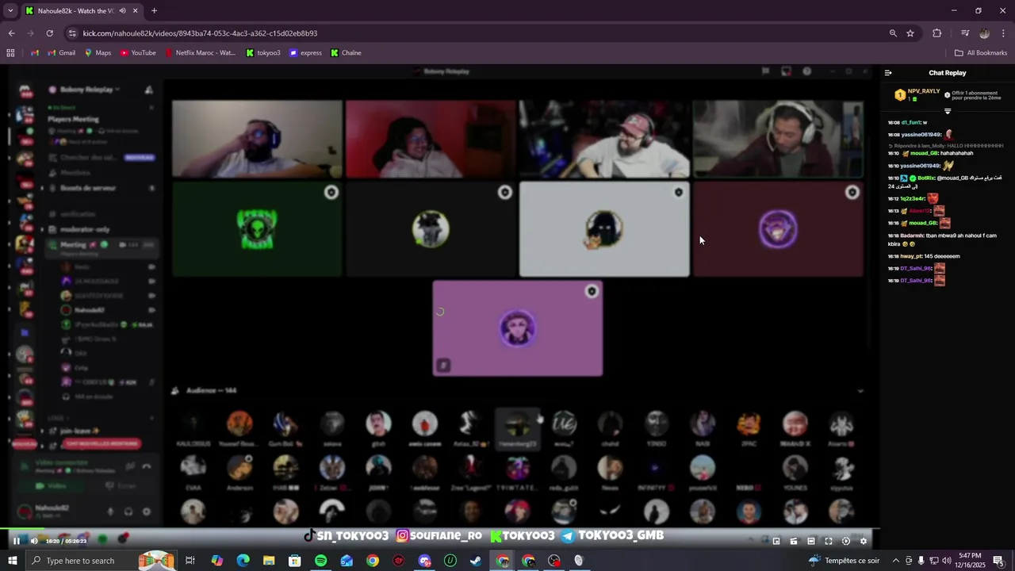Open the notification center
The height and width of the screenshot is (571, 1015).
coord(998,561)
